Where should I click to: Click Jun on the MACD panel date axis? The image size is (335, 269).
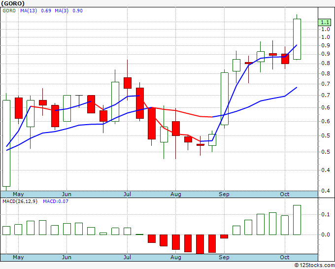(67, 257)
